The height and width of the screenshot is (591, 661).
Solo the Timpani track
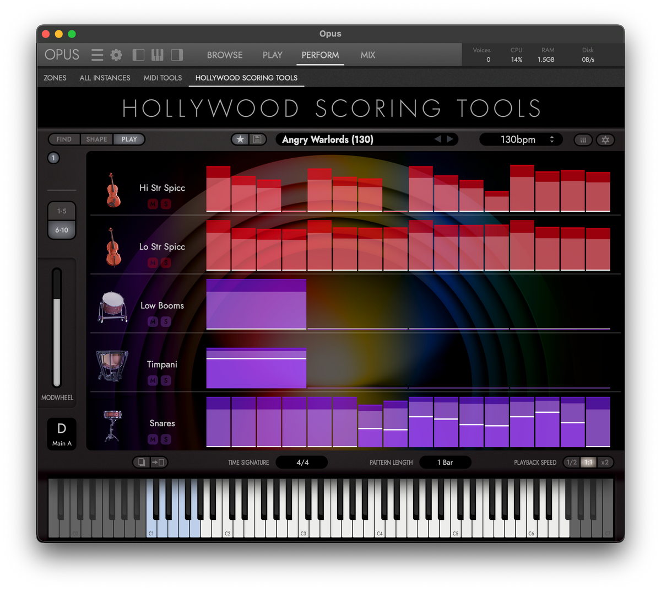click(x=166, y=380)
